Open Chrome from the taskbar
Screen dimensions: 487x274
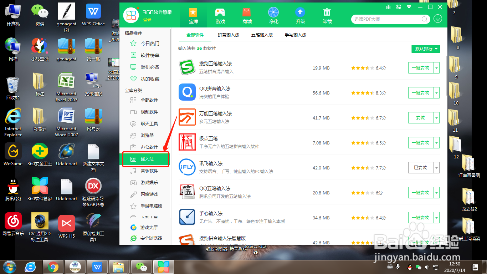coord(53,267)
